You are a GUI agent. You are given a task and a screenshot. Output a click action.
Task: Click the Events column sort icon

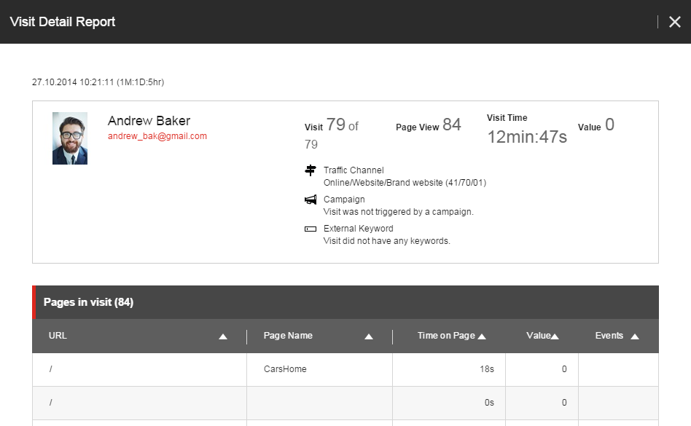pyautogui.click(x=634, y=336)
